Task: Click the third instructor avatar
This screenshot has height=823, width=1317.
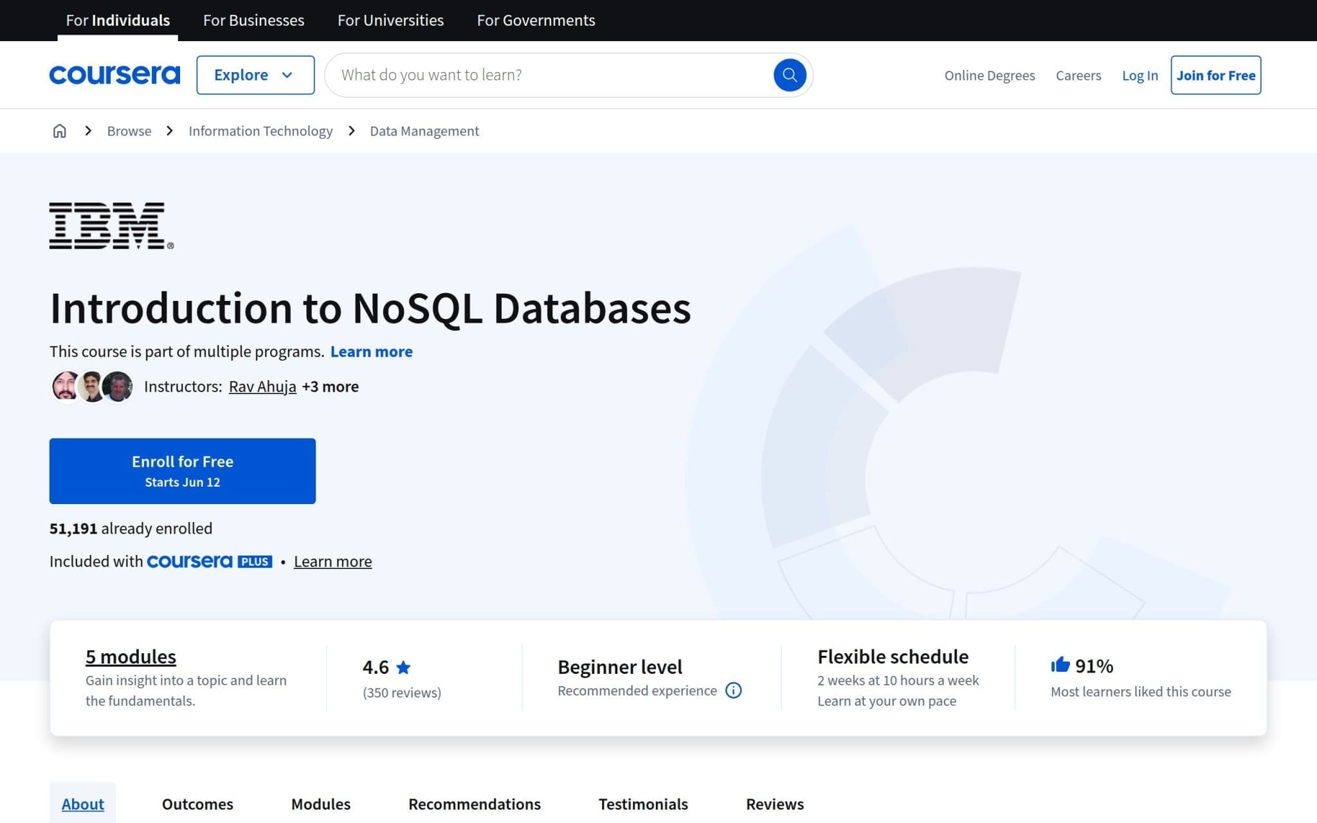Action: (118, 386)
